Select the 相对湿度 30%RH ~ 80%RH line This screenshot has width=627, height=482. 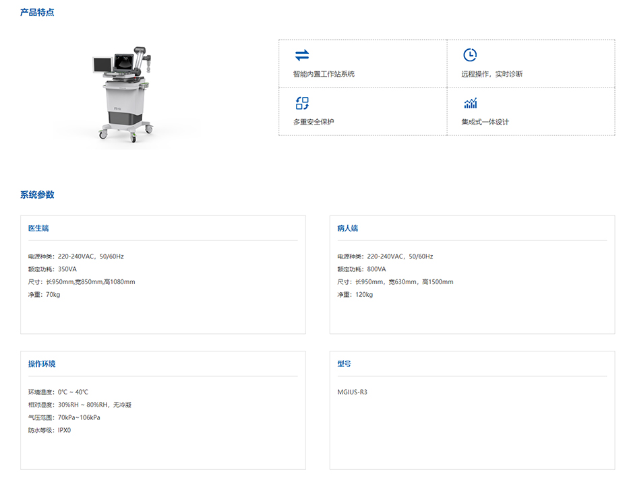tap(80, 405)
